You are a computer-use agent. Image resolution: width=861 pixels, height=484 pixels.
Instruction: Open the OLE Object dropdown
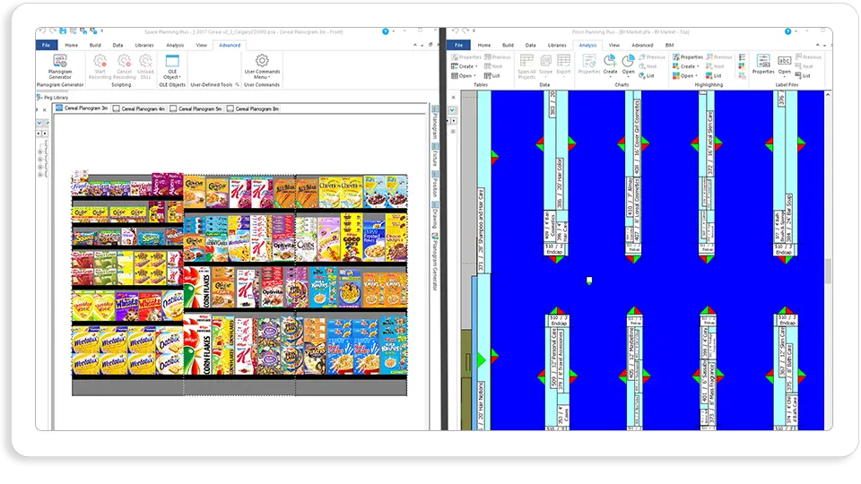172,67
